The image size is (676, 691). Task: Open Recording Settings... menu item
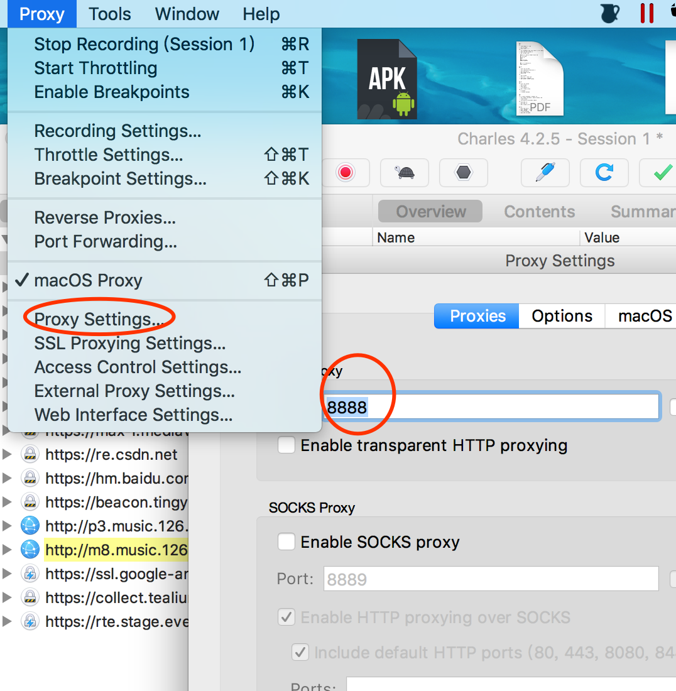click(x=165, y=131)
